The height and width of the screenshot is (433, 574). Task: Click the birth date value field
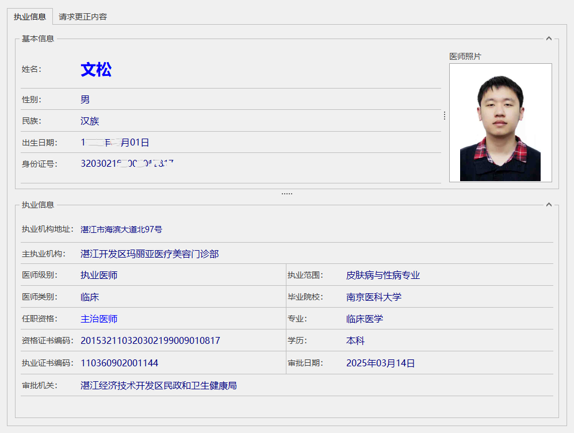pyautogui.click(x=115, y=143)
